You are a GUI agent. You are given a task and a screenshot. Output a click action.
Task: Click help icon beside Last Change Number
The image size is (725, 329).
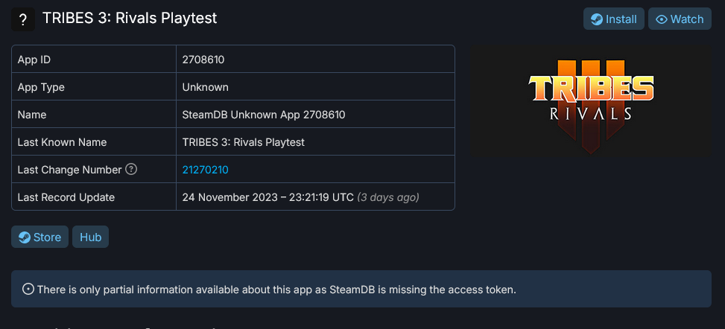tap(131, 170)
